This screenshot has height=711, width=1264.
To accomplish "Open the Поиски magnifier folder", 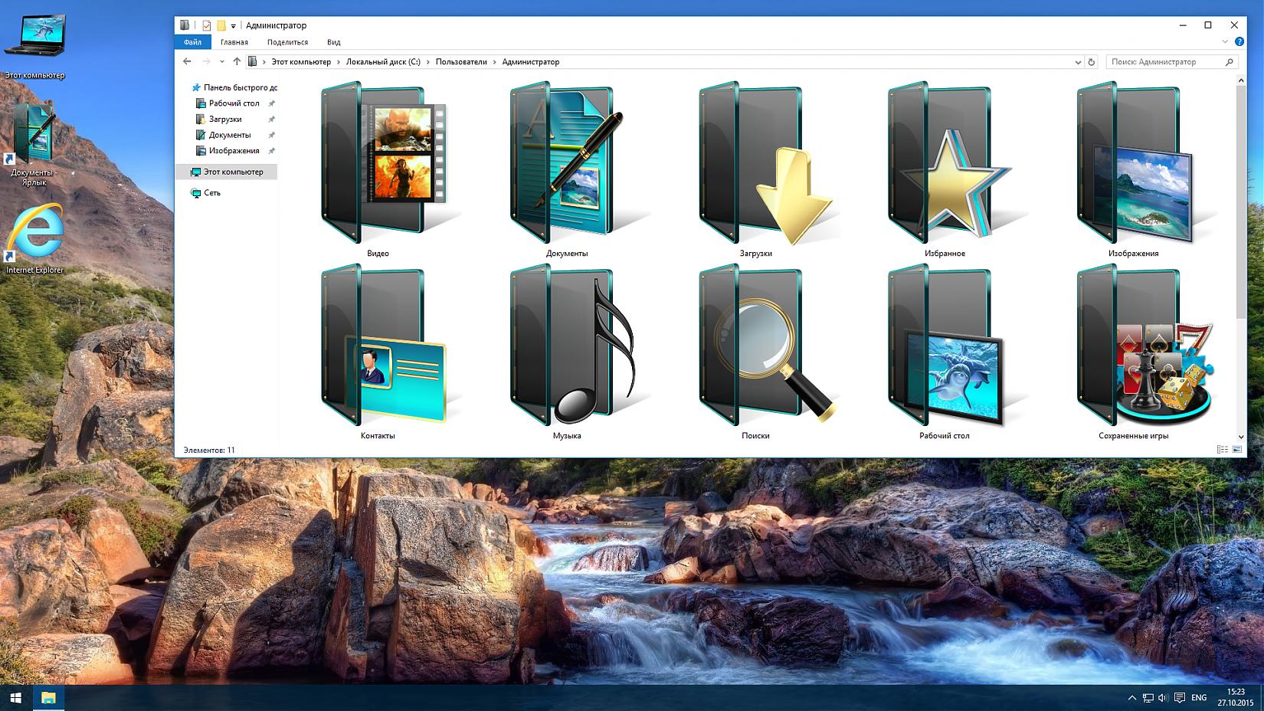I will click(x=755, y=346).
